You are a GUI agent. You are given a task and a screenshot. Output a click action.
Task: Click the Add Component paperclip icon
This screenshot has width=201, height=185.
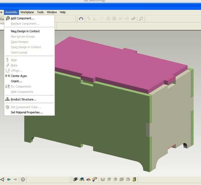7,18
